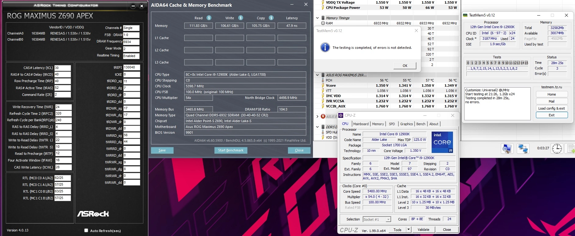The image size is (575, 236).
Task: Click the Realtime Timing field showing Enabled
Action: [x=131, y=56]
